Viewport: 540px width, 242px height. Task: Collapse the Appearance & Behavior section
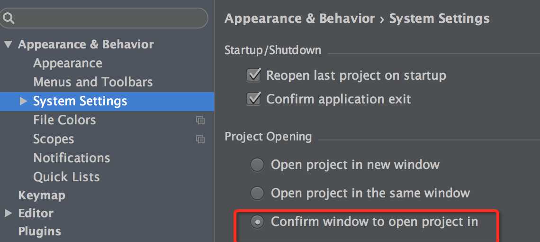(8, 45)
